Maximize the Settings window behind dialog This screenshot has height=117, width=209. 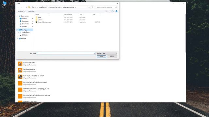[178, 4]
